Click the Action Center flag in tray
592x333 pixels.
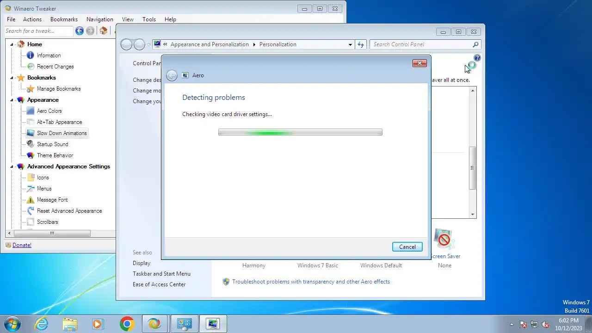click(x=523, y=324)
